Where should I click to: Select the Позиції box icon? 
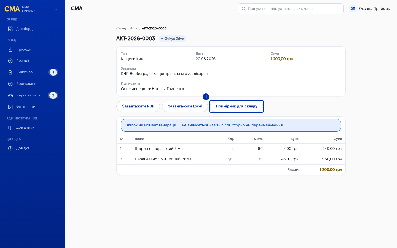10,61
